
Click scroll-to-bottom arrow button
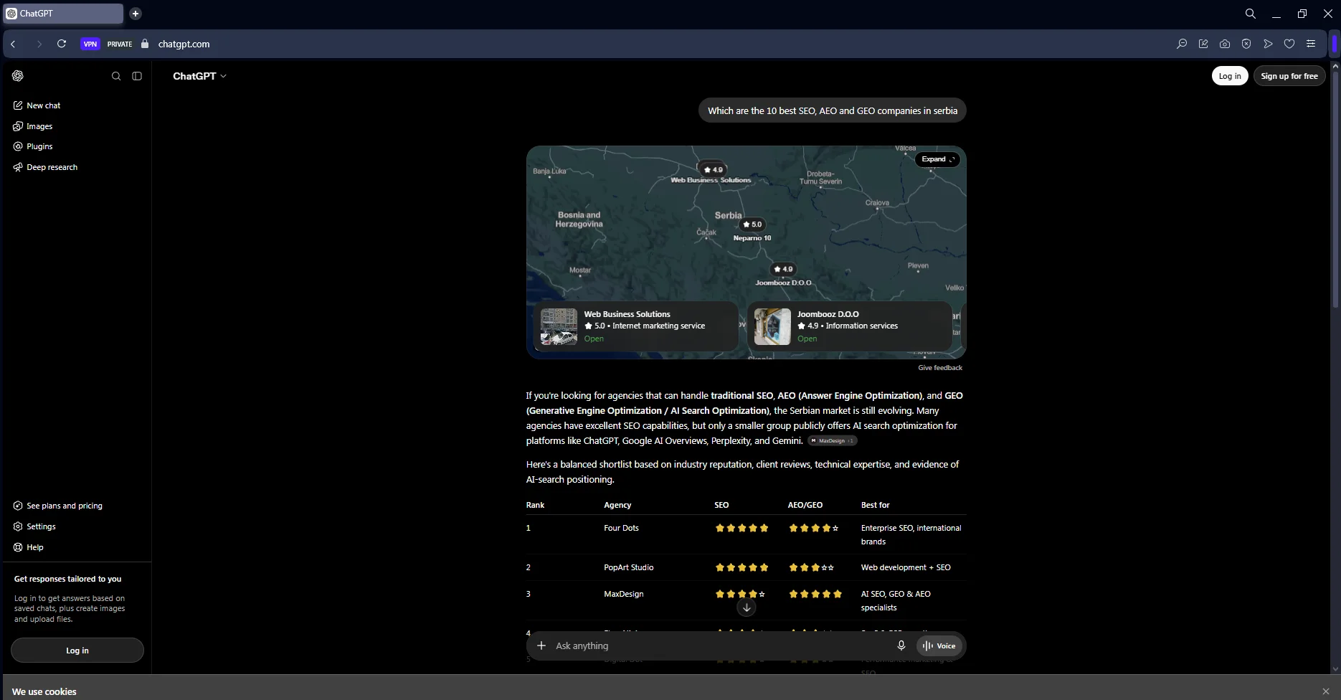click(747, 607)
